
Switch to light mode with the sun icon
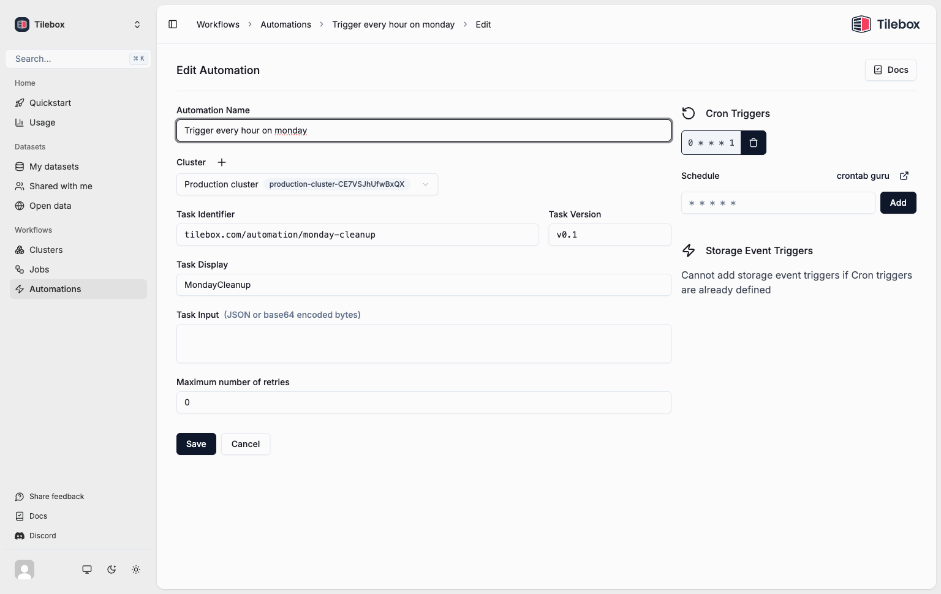[136, 570]
